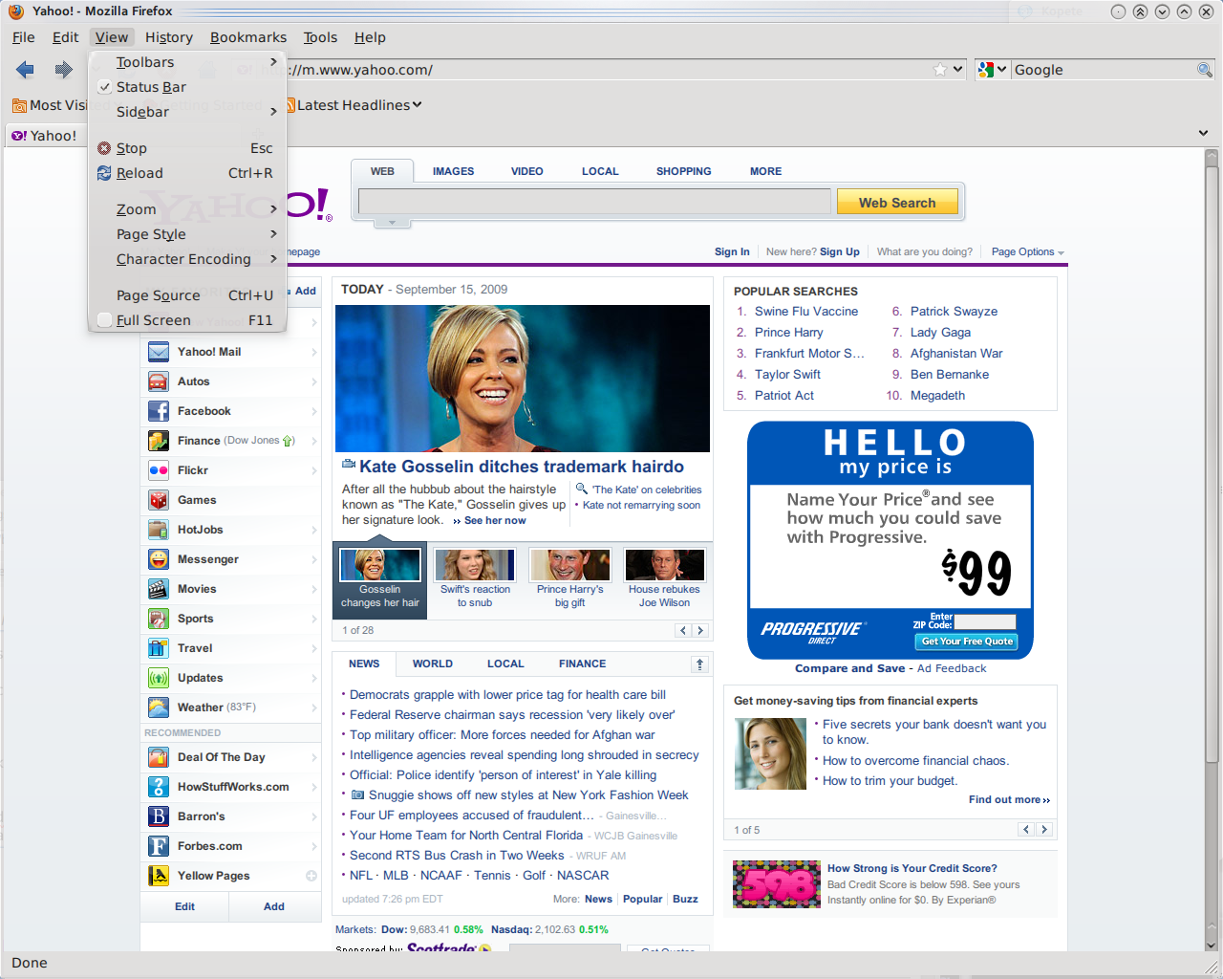Click the next arrow beside 1 of 5
This screenshot has height=979, width=1223.
pyautogui.click(x=1043, y=830)
